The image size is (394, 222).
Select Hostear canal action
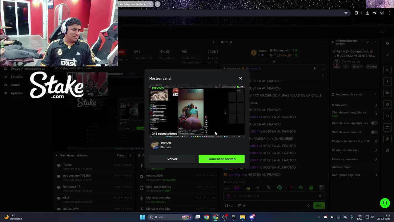click(x=341, y=167)
